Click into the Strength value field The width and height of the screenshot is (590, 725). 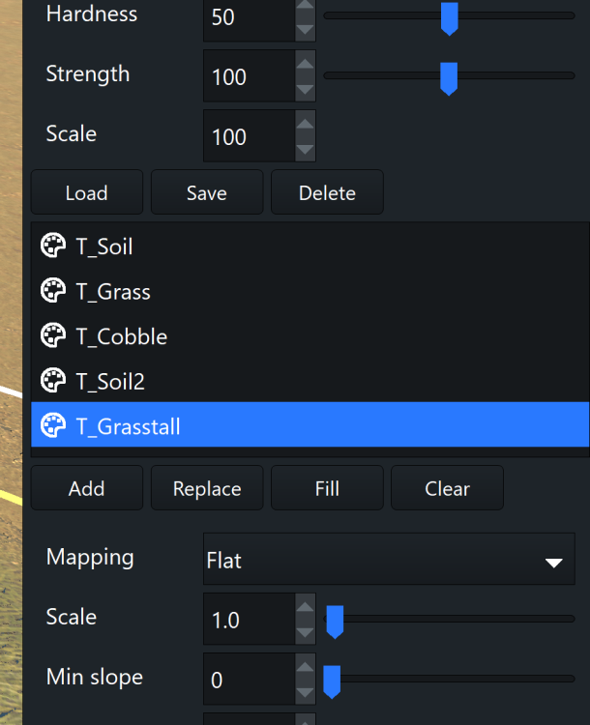pyautogui.click(x=247, y=76)
